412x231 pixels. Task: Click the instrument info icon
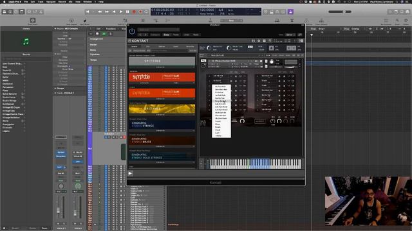coord(261,61)
